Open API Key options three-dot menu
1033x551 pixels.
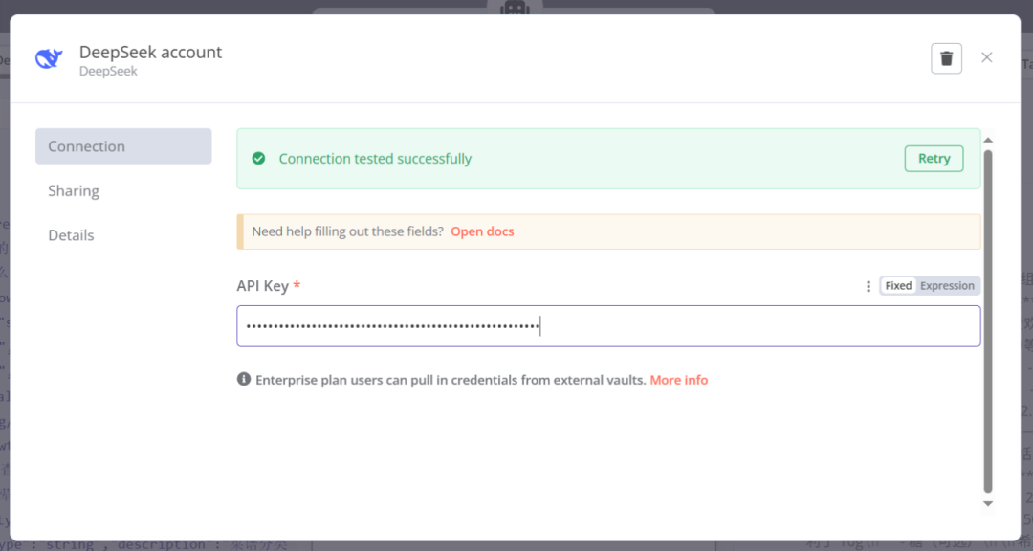pos(868,286)
